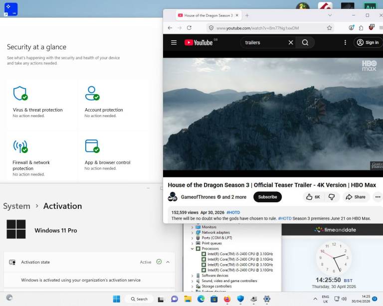The height and width of the screenshot is (306, 383).
Task: Dislike the video with thumbs down
Action: click(332, 197)
